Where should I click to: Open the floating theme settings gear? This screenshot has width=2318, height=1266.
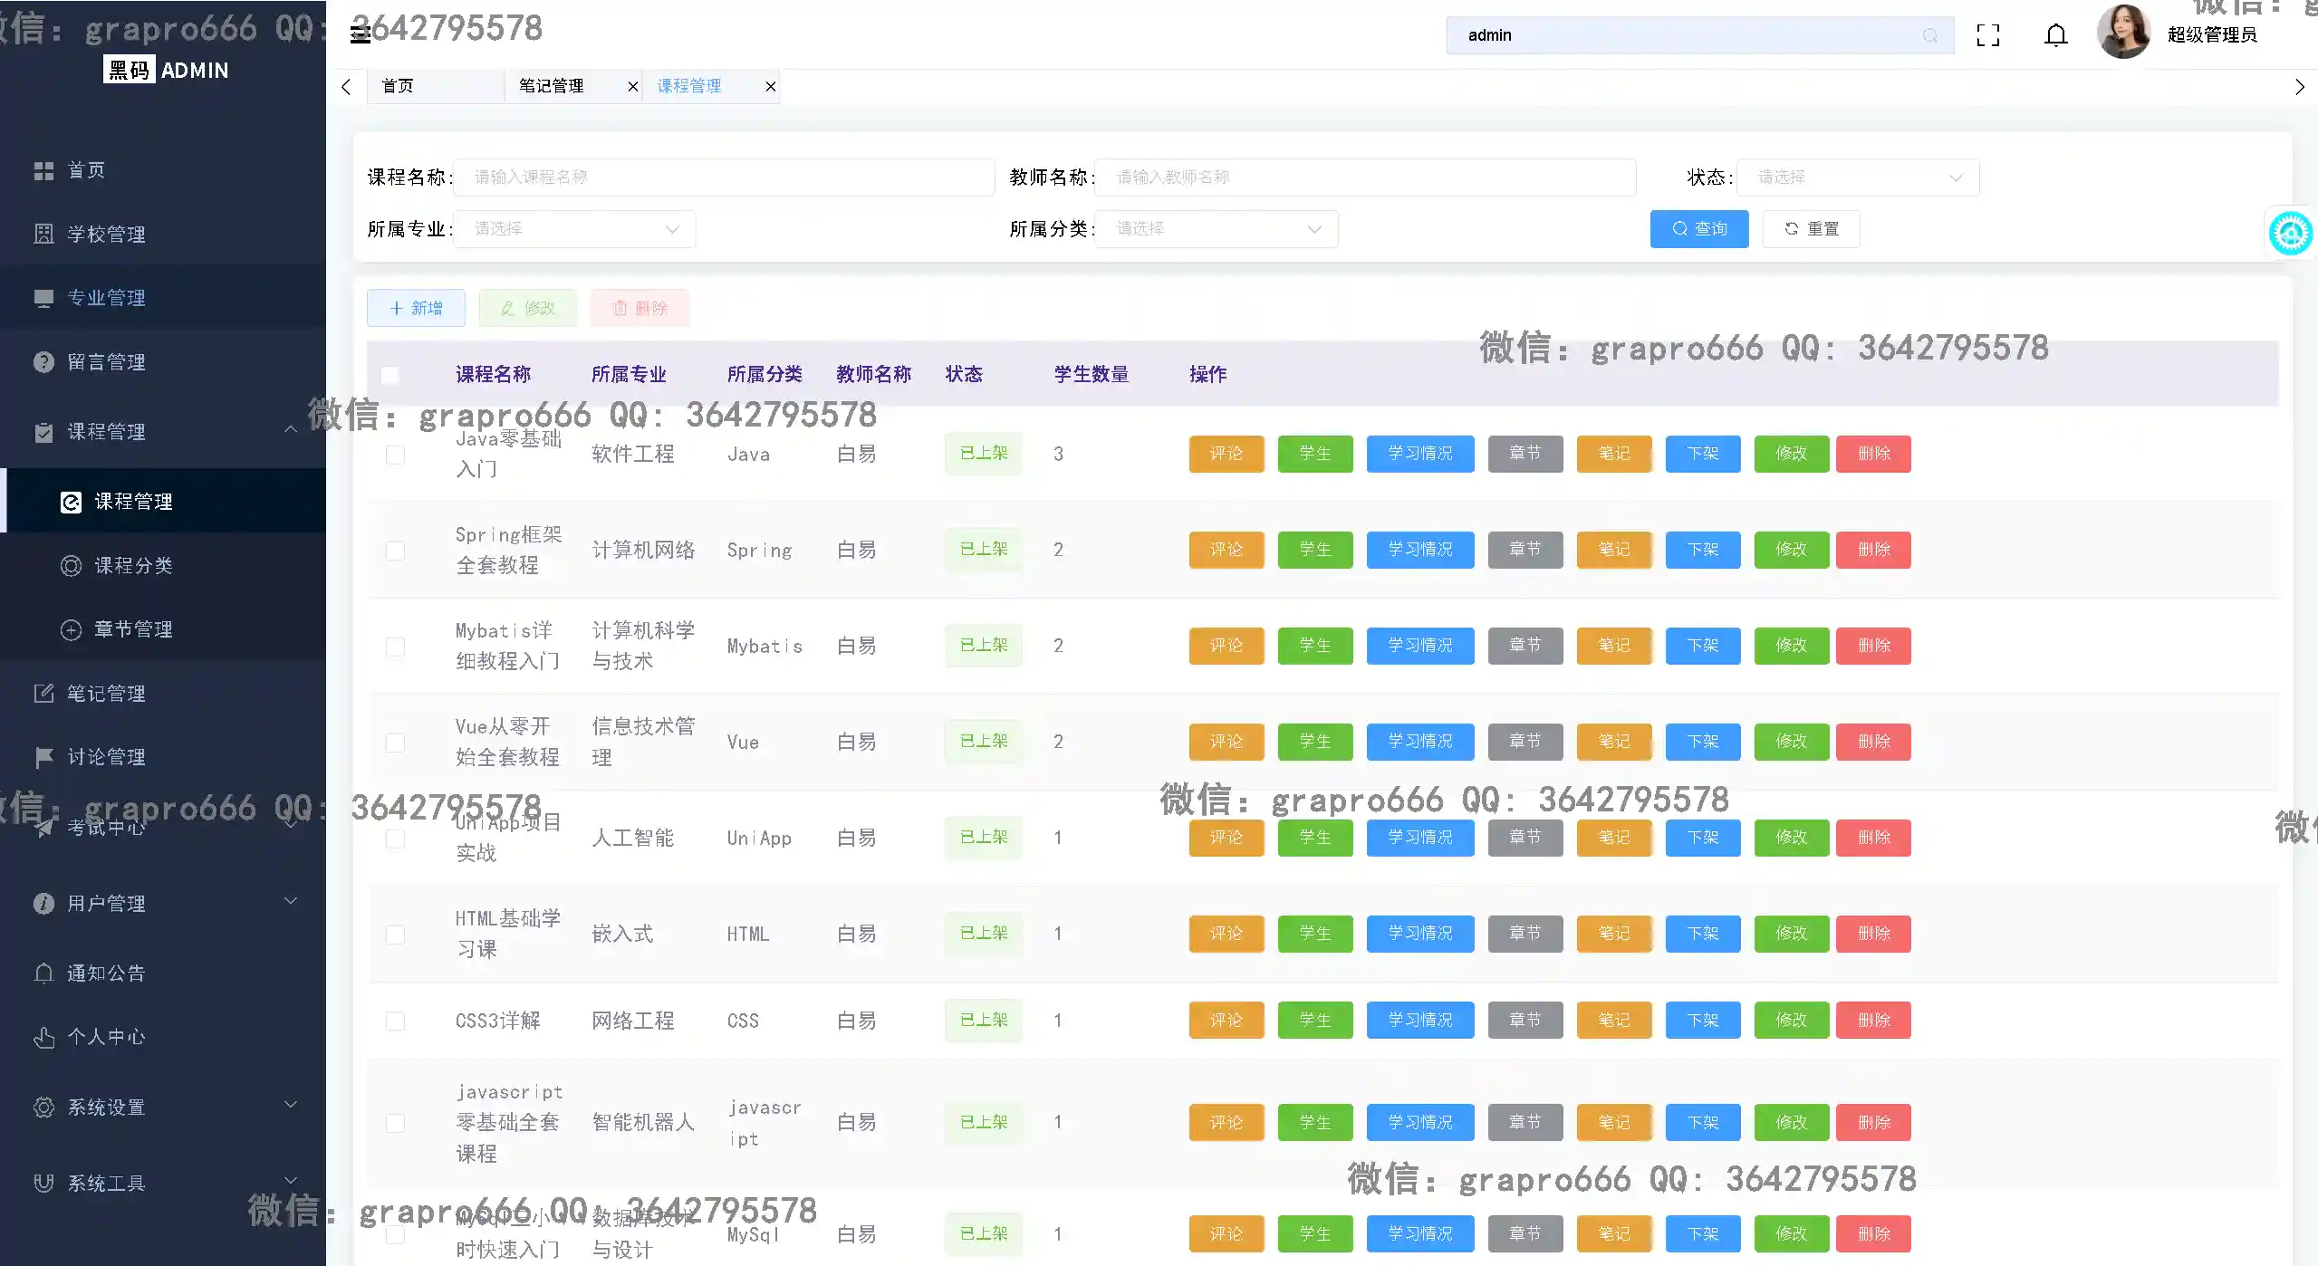(2290, 234)
